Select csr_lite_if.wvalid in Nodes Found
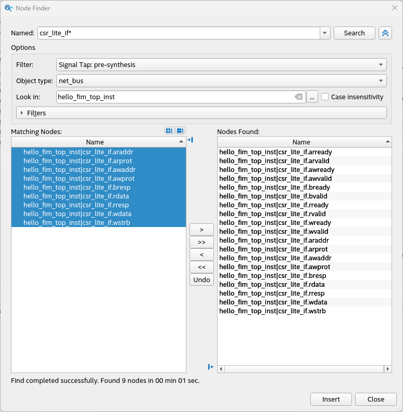The width and height of the screenshot is (403, 412). point(305,232)
